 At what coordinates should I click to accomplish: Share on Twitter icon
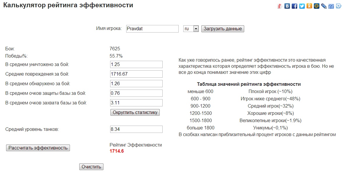click(302, 6)
